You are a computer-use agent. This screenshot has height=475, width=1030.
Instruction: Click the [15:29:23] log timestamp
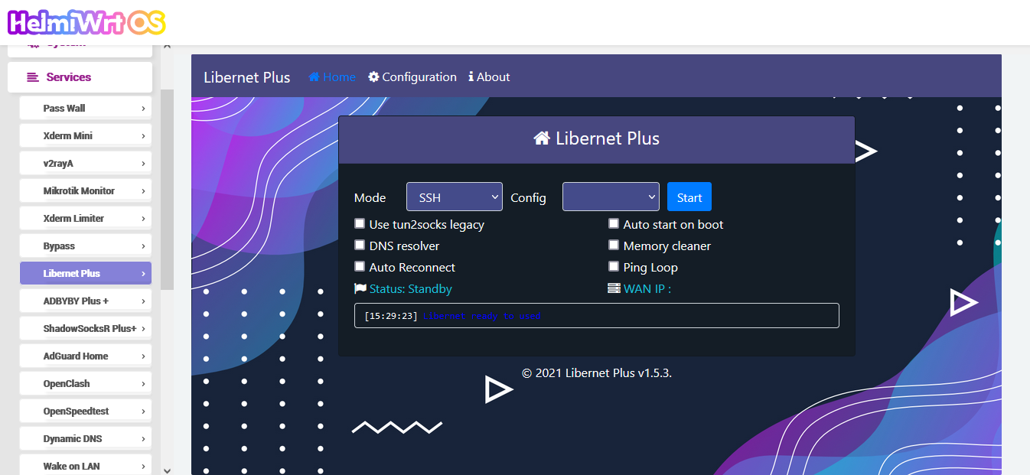point(391,316)
